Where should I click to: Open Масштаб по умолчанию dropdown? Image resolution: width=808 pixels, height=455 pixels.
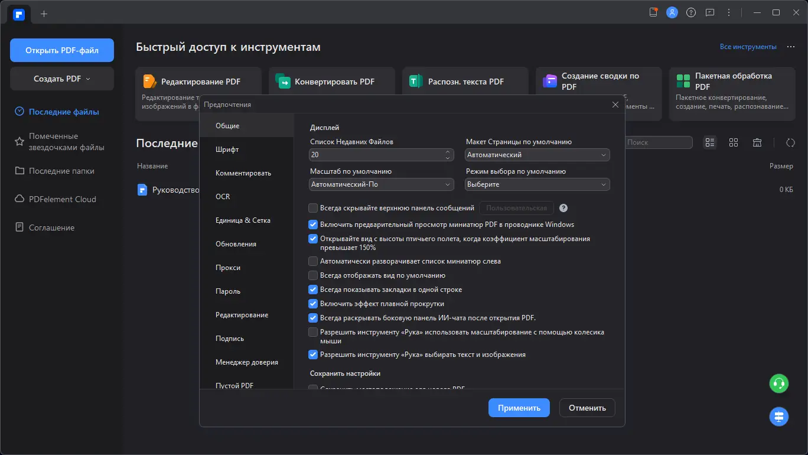tap(382, 184)
